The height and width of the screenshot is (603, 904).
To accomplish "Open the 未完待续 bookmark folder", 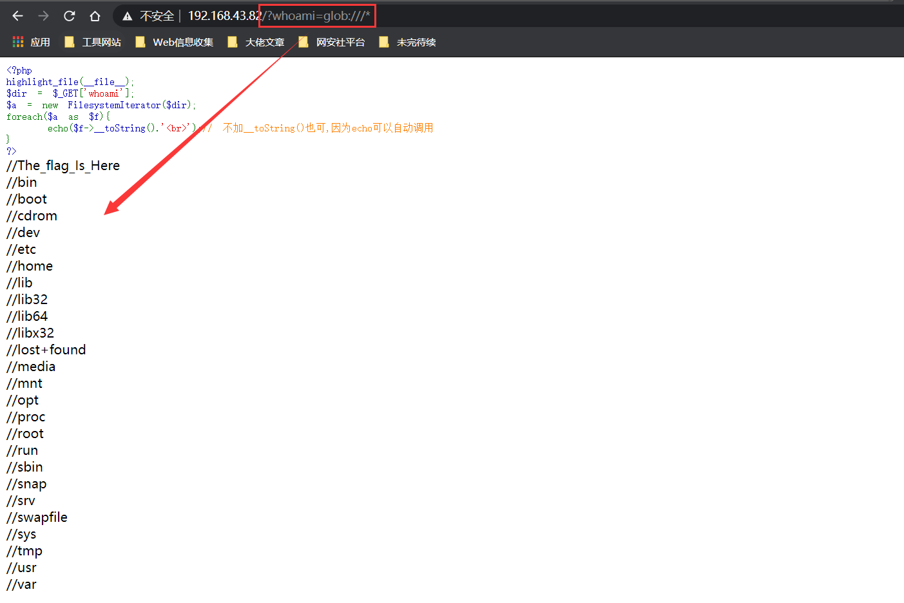I will [x=408, y=42].
